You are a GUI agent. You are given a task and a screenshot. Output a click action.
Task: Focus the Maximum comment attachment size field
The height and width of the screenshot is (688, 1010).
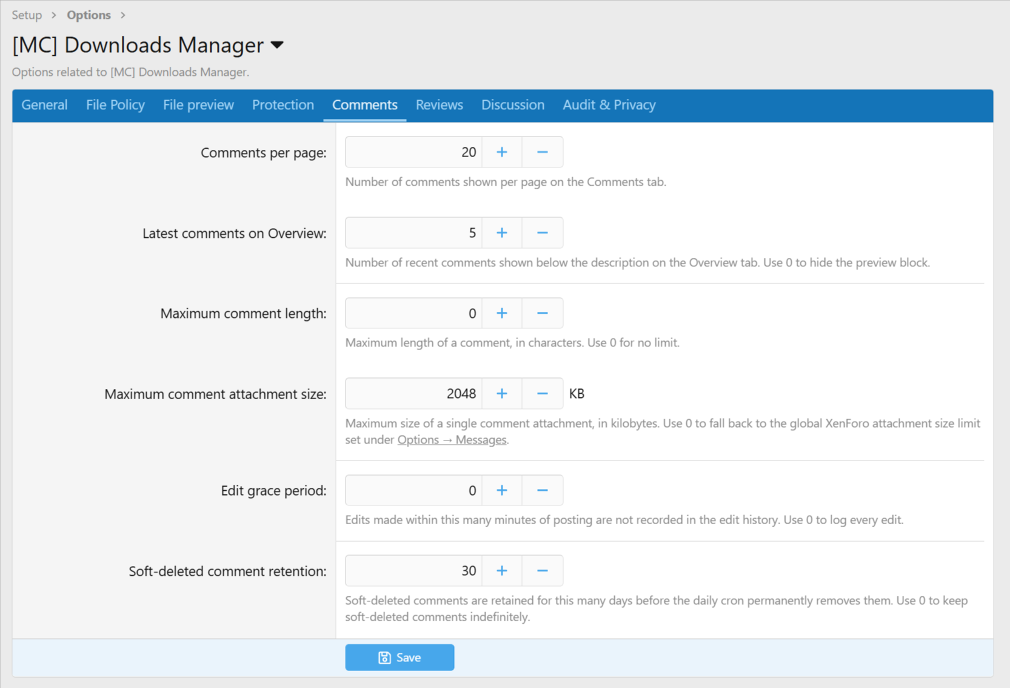point(413,394)
